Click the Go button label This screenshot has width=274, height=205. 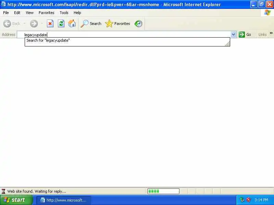pyautogui.click(x=249, y=35)
